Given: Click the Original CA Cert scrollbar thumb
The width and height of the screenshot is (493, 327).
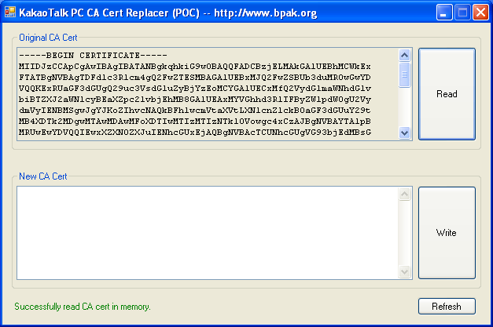Looking at the screenshot, I should coord(405,74).
